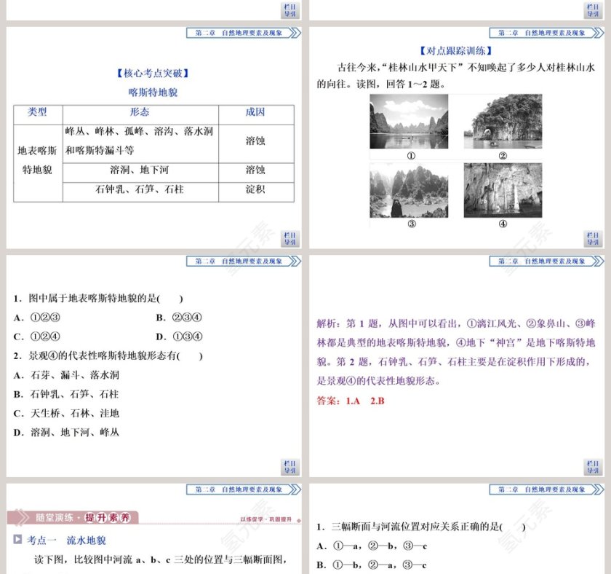The image size is (611, 574).
Task: Click the blue square marker before 考点一
Action: [18, 540]
